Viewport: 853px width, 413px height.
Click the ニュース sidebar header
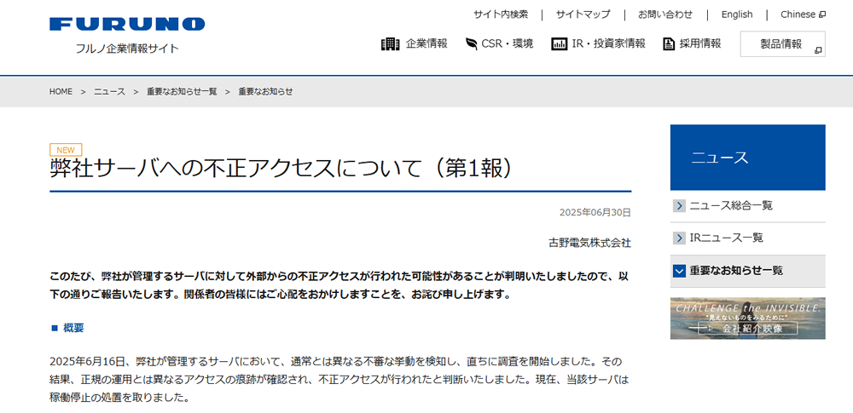tap(747, 158)
